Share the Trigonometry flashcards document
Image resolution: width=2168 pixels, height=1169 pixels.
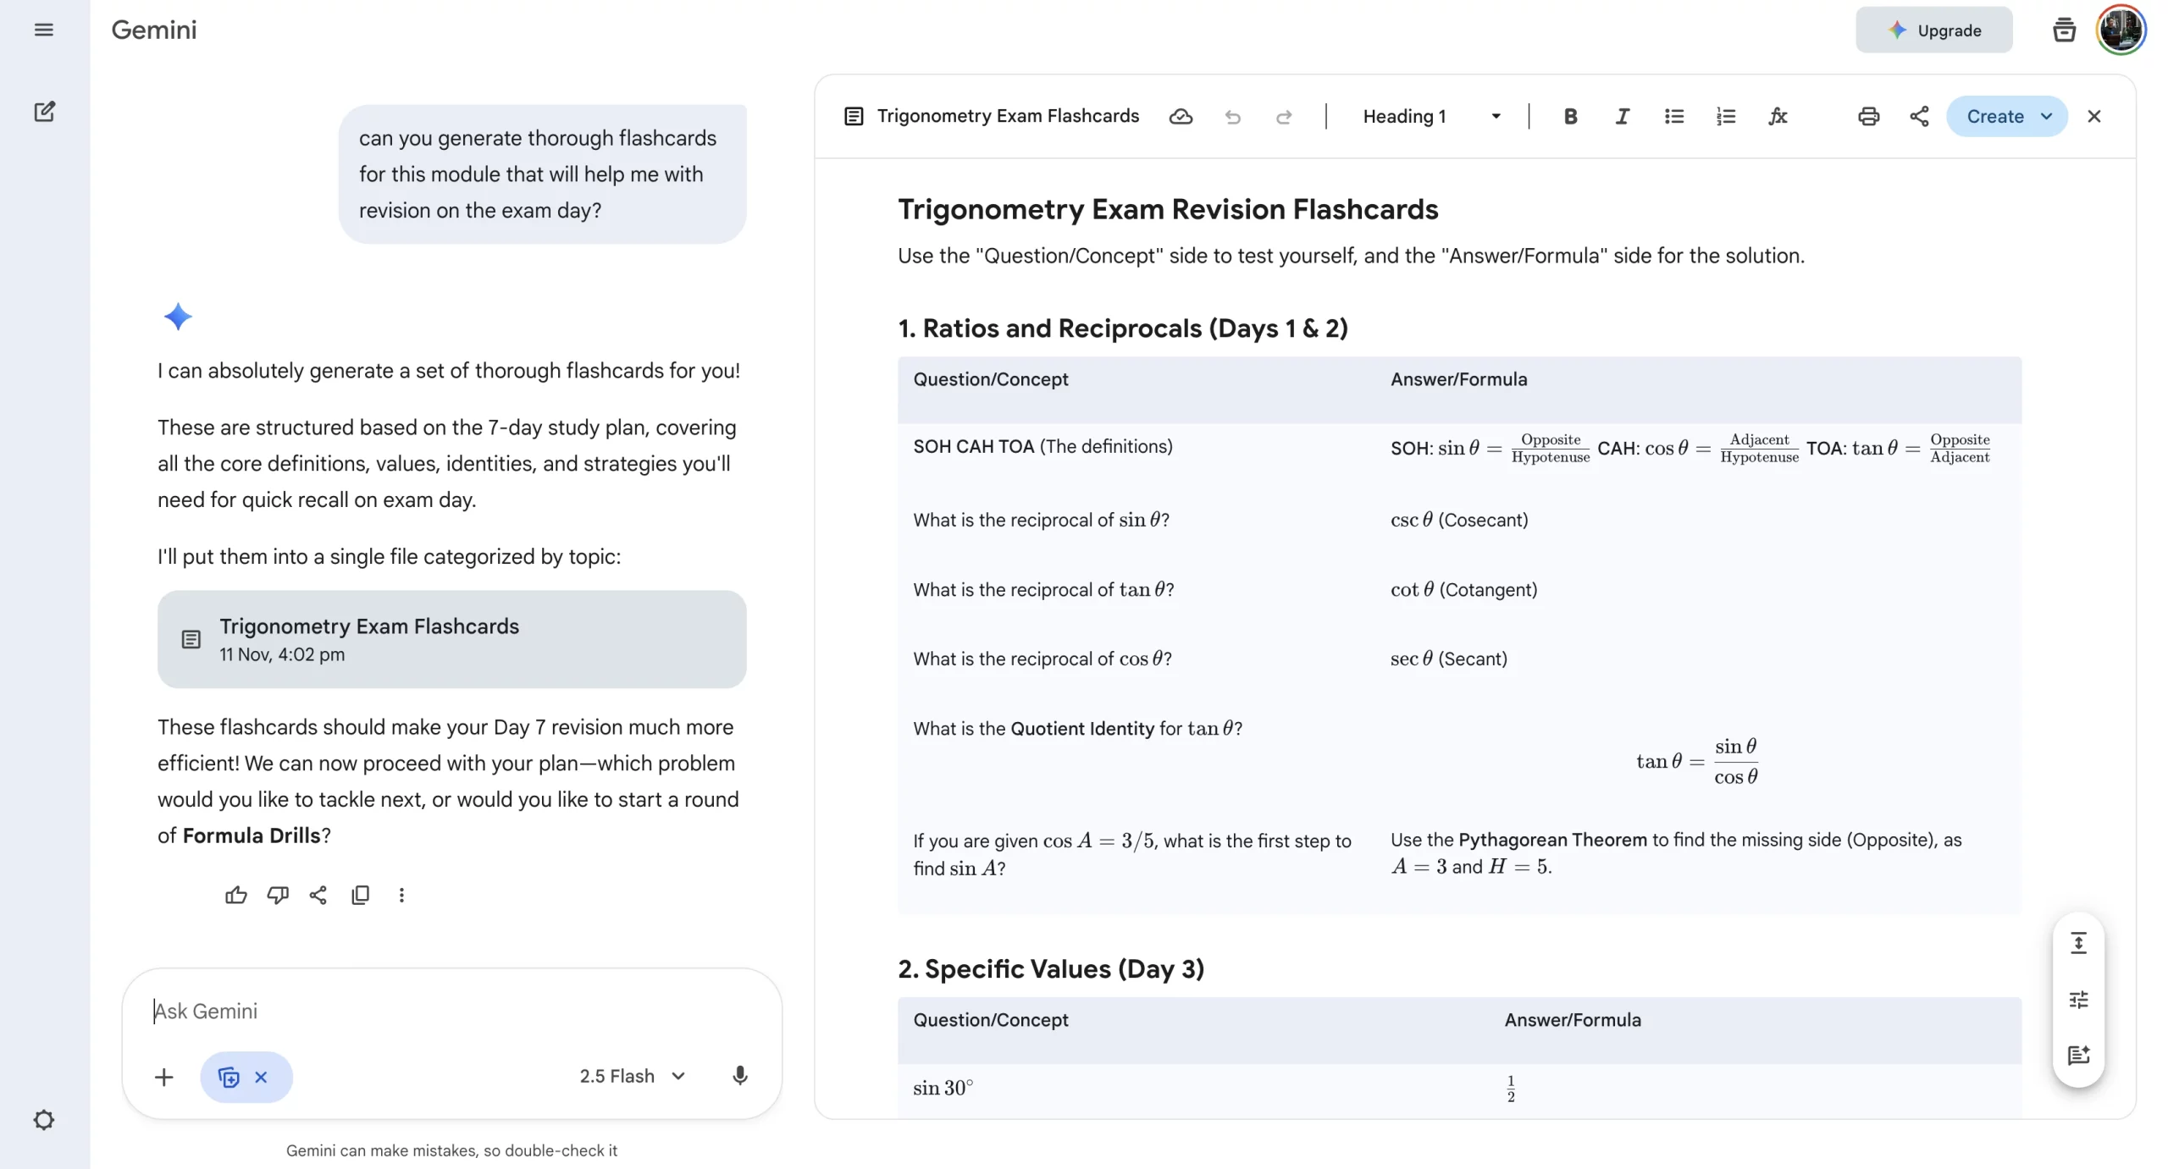(x=1919, y=116)
